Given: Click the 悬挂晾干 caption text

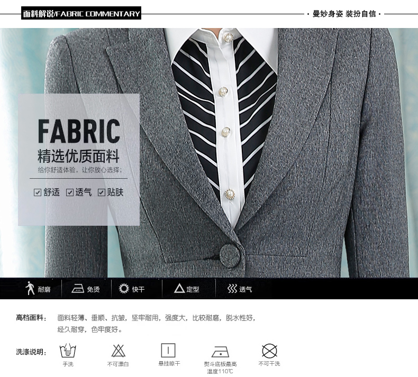Looking at the screenshot, I should pos(169,363).
